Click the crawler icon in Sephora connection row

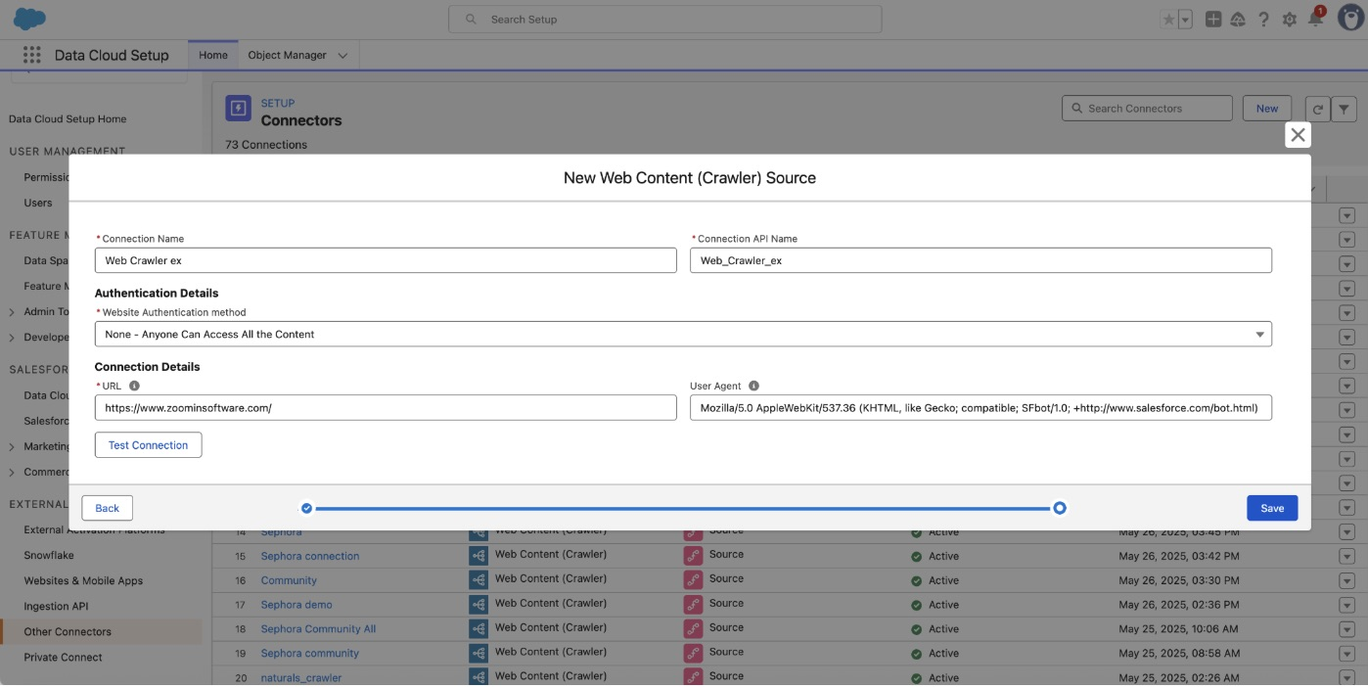pyautogui.click(x=479, y=556)
